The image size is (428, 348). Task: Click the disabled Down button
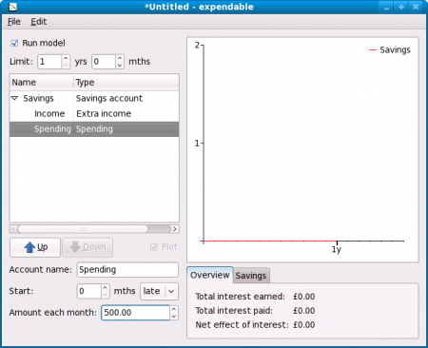coord(88,247)
